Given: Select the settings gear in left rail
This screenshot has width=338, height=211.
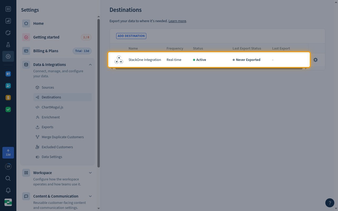Looking at the screenshot, I should coord(8,56).
